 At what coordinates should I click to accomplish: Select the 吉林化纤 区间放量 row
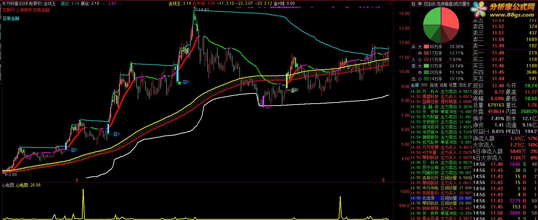(x=441, y=178)
